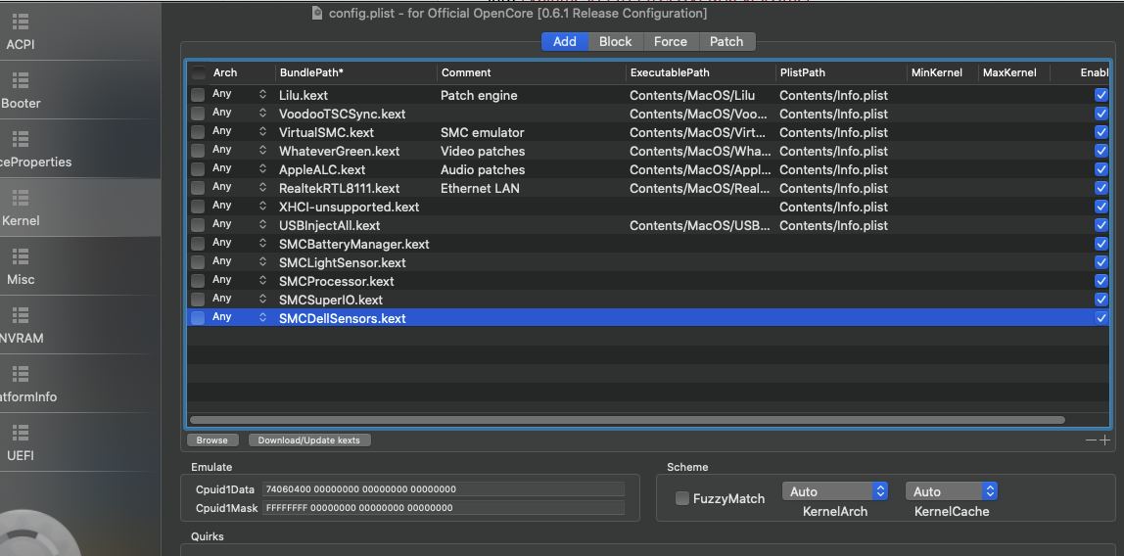Tick the row checkbox for AppleALC.kext
The image size is (1124, 556).
click(x=198, y=169)
